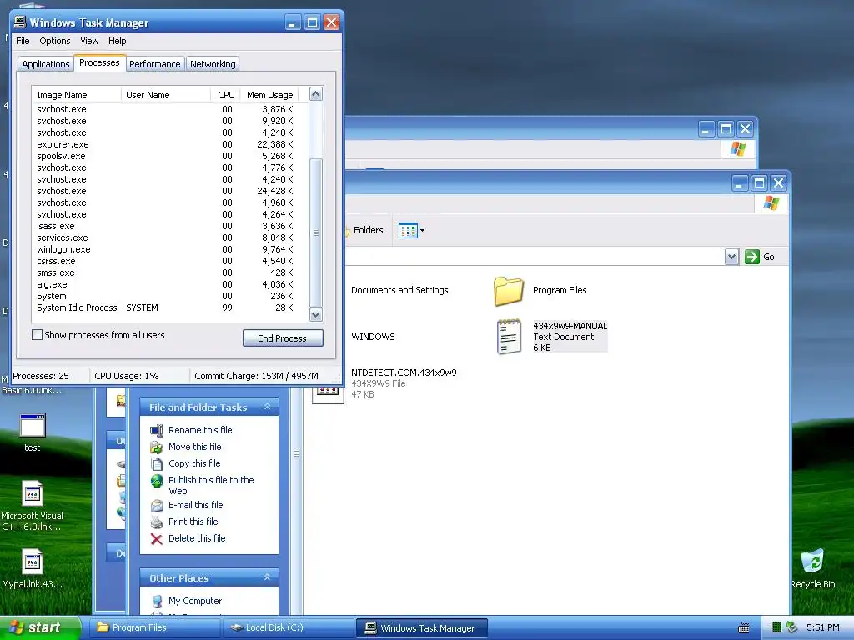
Task: Select the alg.exe process row
Action: tap(170, 285)
